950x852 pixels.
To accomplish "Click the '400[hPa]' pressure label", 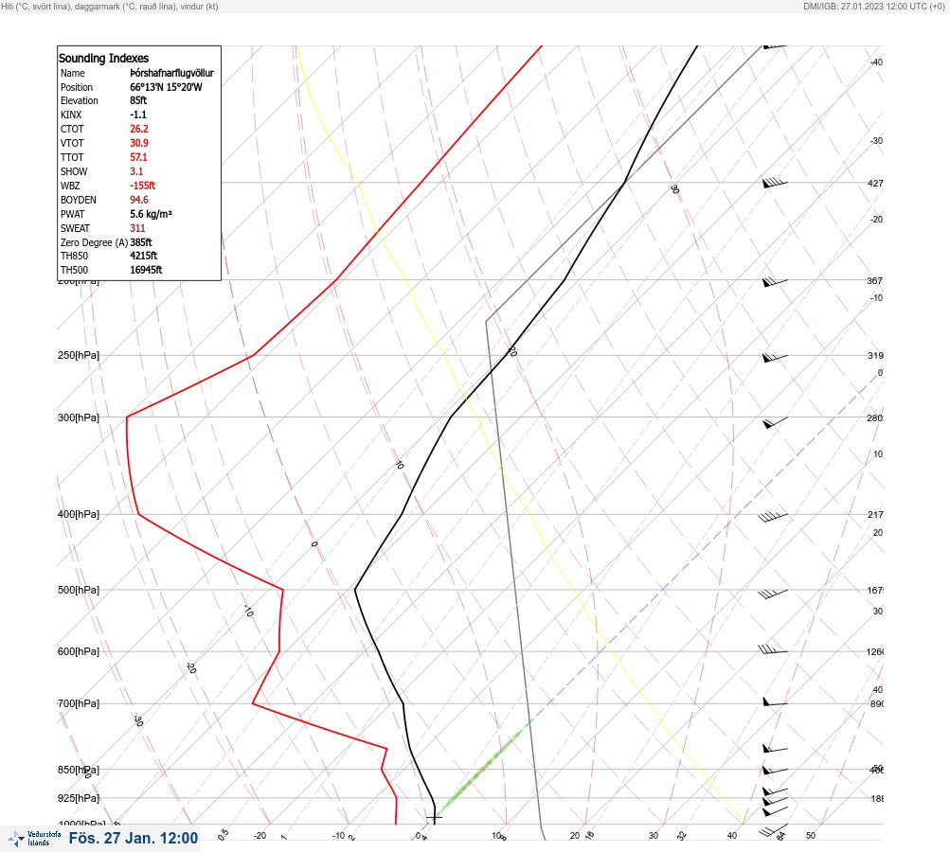I will [x=79, y=514].
